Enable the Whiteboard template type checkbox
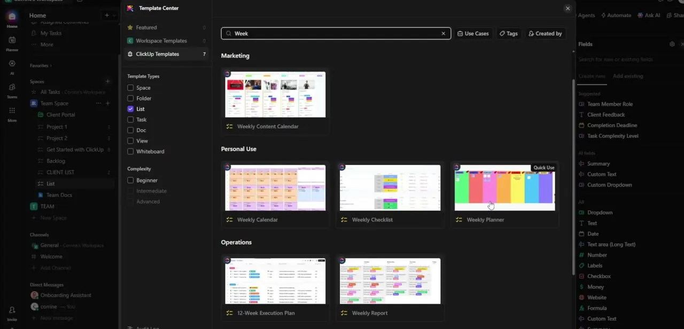Screen dimensions: 684x329 click(130, 152)
